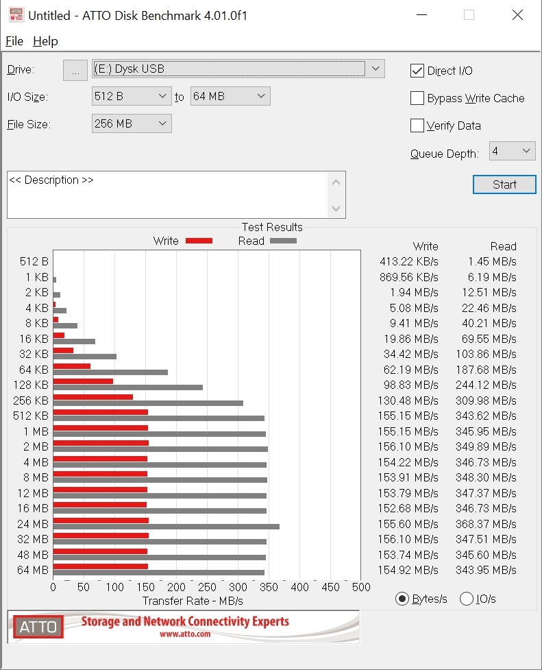Click the description scrollbar down arrow
This screenshot has height=670, width=542.
tap(336, 208)
